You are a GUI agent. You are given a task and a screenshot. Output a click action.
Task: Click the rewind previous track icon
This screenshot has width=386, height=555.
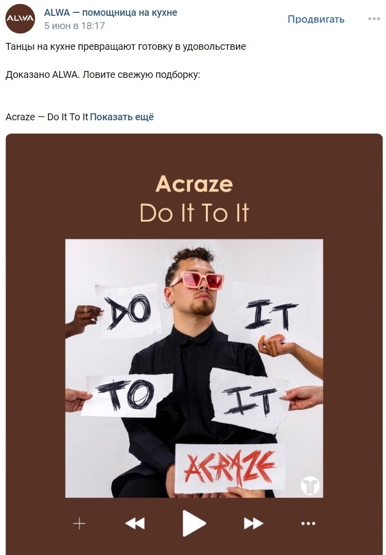click(x=135, y=523)
